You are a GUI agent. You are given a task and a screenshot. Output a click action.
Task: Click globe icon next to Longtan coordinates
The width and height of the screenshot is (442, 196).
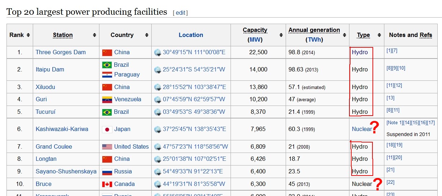[158, 159]
